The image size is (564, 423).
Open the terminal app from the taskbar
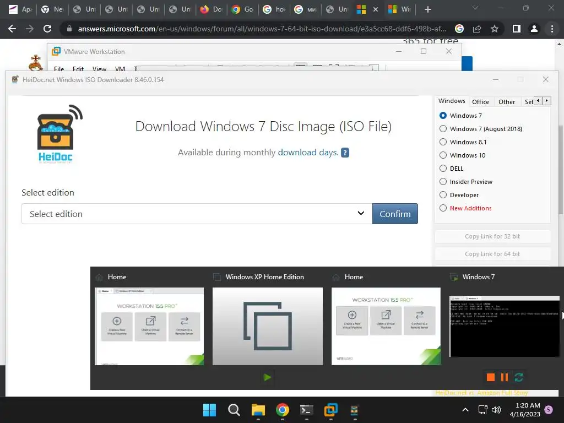306,410
